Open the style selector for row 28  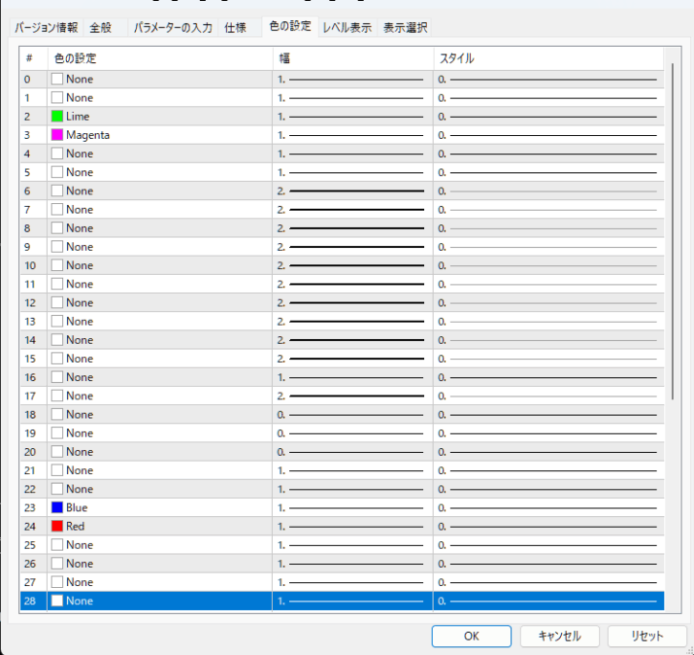[x=548, y=601]
